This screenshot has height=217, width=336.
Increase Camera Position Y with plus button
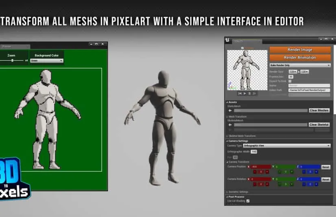point(292,172)
